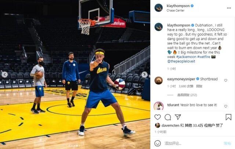Open tdurant's avatar
Image resolution: width=235 pixels, height=149 pixels.
click(159, 106)
